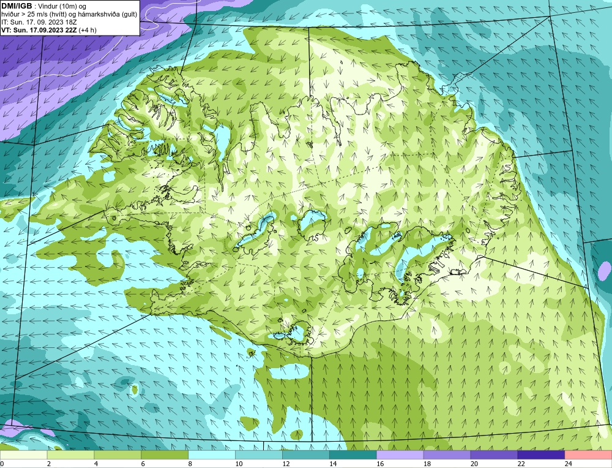
Task: Click the lavender 16–18 m/s legend swatch
Action: point(400,455)
